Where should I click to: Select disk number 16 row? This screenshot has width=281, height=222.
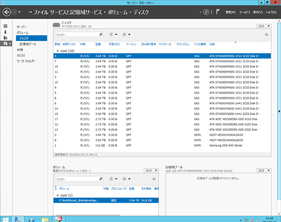click(162, 66)
